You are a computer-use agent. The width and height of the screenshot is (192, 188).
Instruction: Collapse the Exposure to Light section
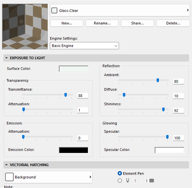[x=6, y=58]
